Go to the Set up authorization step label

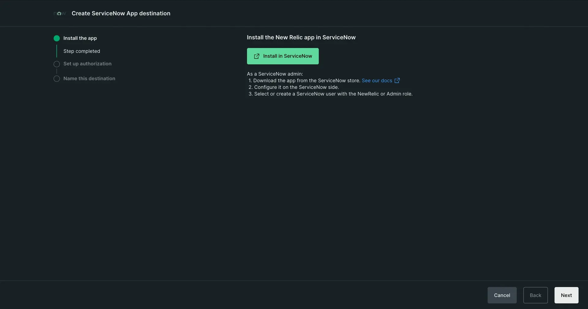(87, 64)
